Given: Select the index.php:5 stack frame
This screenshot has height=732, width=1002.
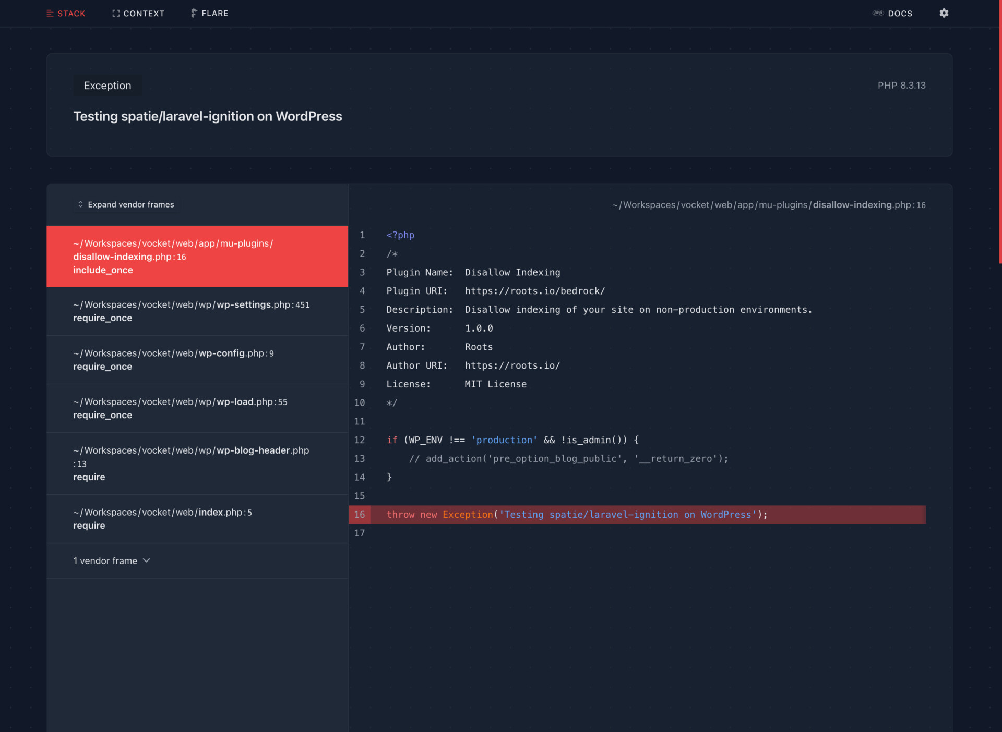Looking at the screenshot, I should 197,519.
